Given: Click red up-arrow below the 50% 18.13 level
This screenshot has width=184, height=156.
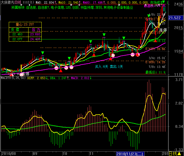Looking at the screenshot, I should tap(155, 41).
